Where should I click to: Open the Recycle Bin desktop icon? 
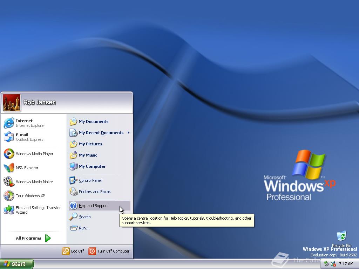click(341, 236)
